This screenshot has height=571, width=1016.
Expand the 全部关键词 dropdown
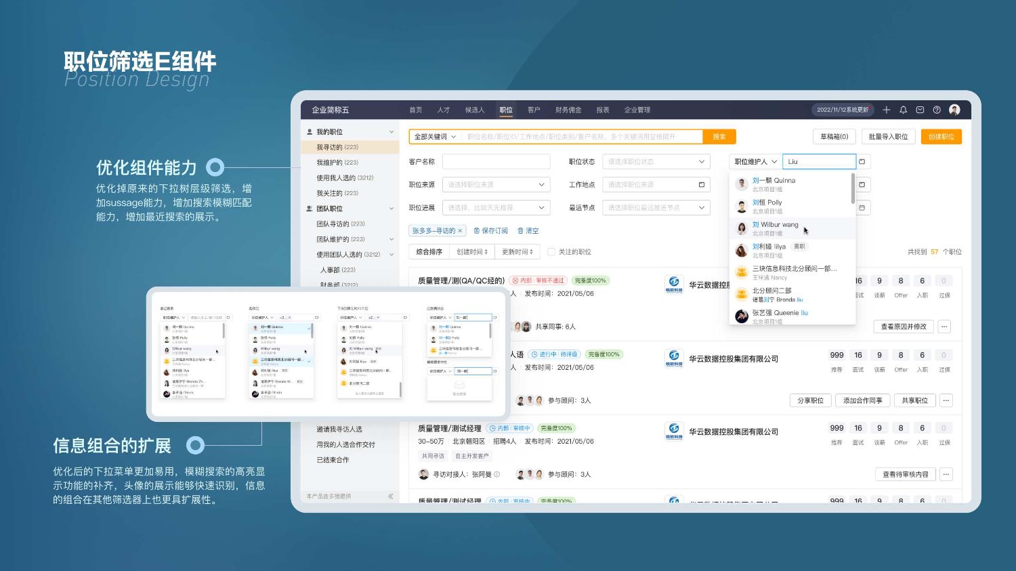435,137
